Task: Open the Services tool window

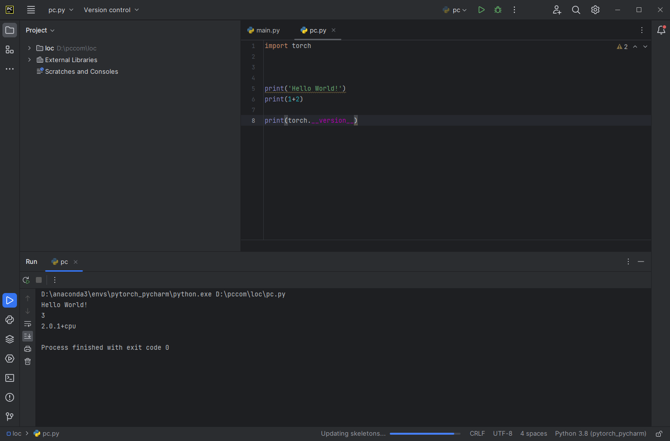Action: coord(10,359)
